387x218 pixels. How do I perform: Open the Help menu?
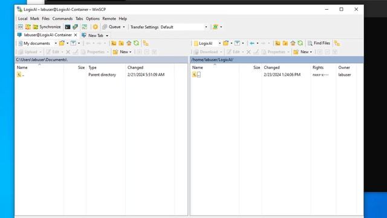[123, 19]
